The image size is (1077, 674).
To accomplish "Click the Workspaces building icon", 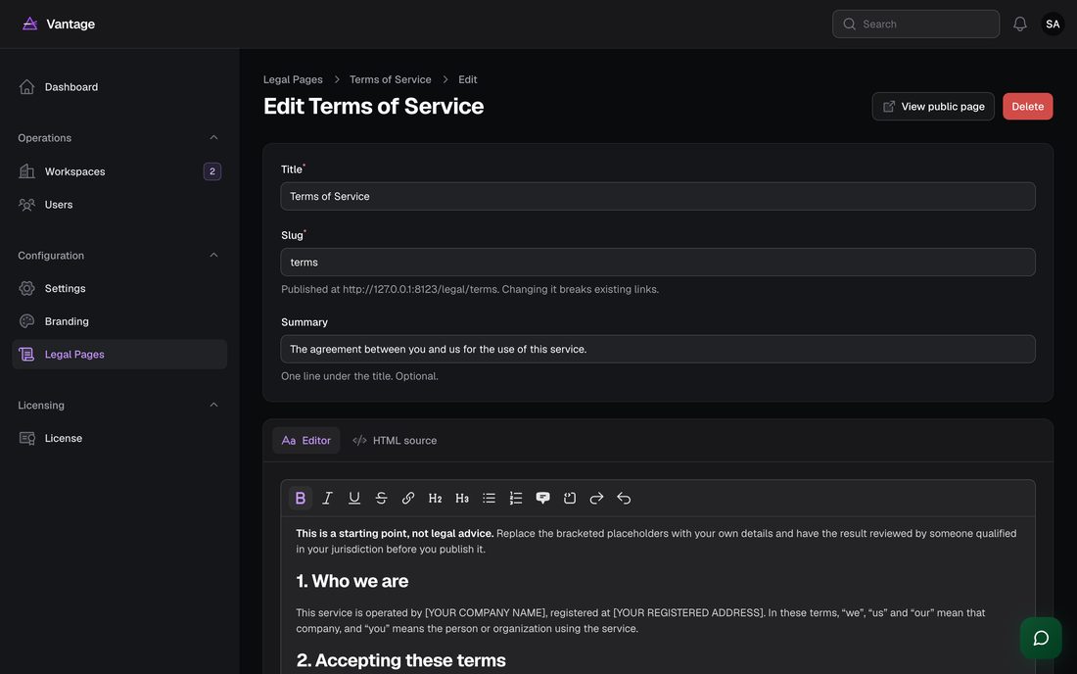I will (x=26, y=171).
